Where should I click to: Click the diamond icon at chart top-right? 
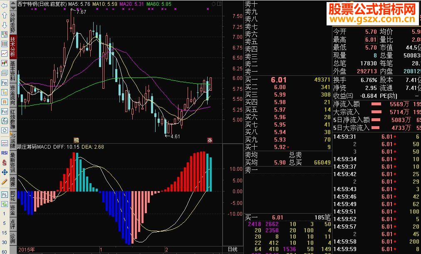[214, 4]
